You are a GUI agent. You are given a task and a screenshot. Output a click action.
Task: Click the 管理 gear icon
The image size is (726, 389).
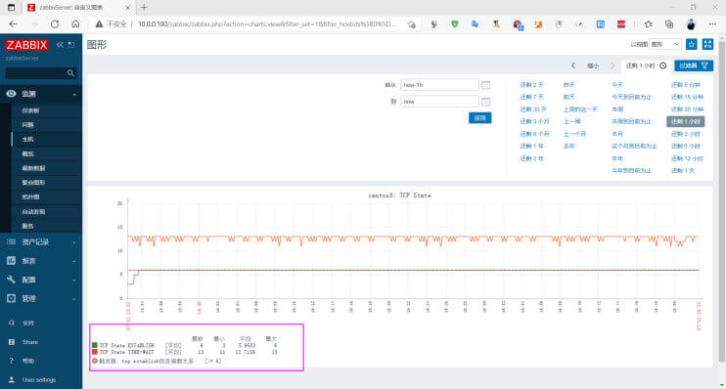point(11,298)
